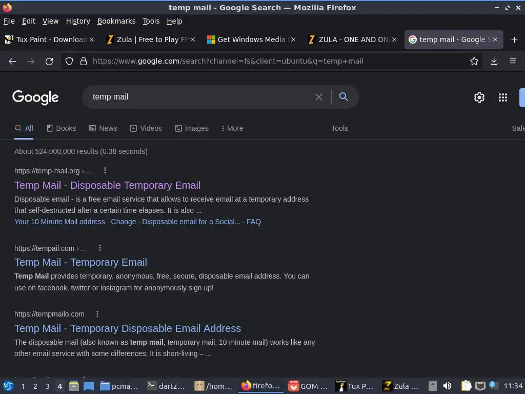525x394 pixels.
Task: Click the site security padlock icon
Action: pyautogui.click(x=84, y=61)
